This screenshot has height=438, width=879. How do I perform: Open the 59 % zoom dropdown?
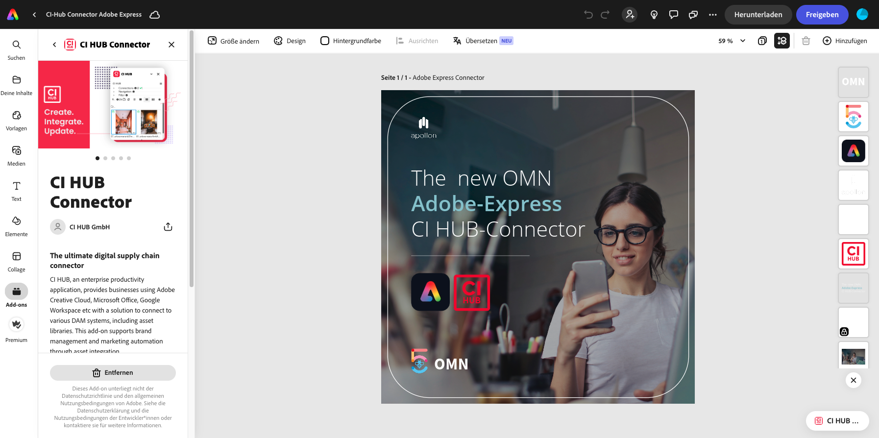pyautogui.click(x=732, y=41)
